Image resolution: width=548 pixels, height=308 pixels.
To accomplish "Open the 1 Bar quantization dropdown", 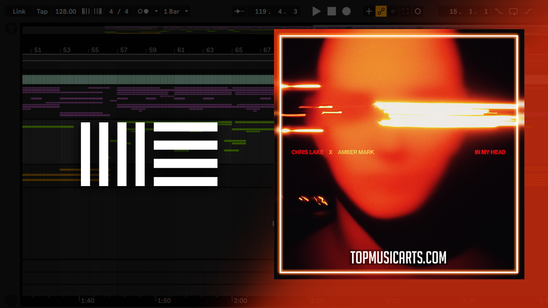I will pyautogui.click(x=176, y=12).
